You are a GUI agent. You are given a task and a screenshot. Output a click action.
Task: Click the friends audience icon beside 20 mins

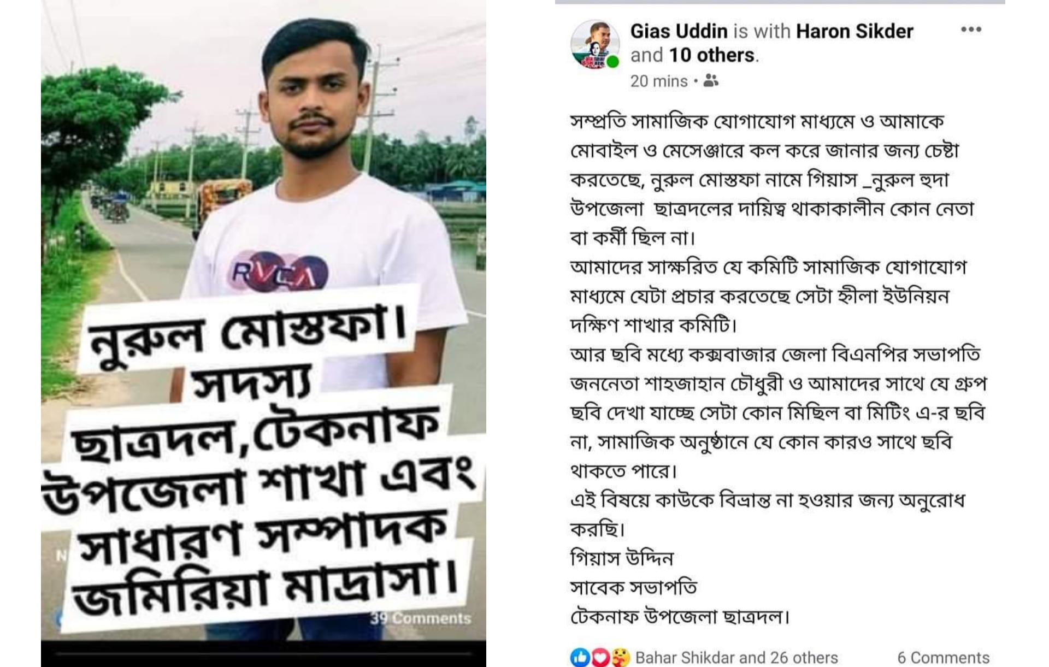point(710,81)
